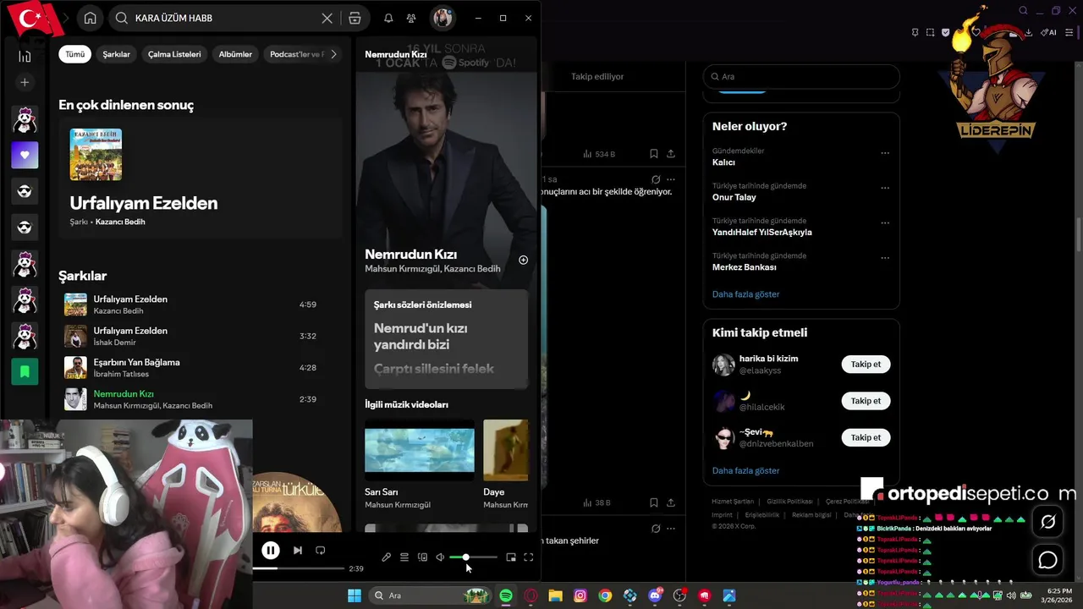This screenshot has width=1083, height=609.
Task: Click Daha fazla göster under suggestions
Action: pyautogui.click(x=745, y=470)
